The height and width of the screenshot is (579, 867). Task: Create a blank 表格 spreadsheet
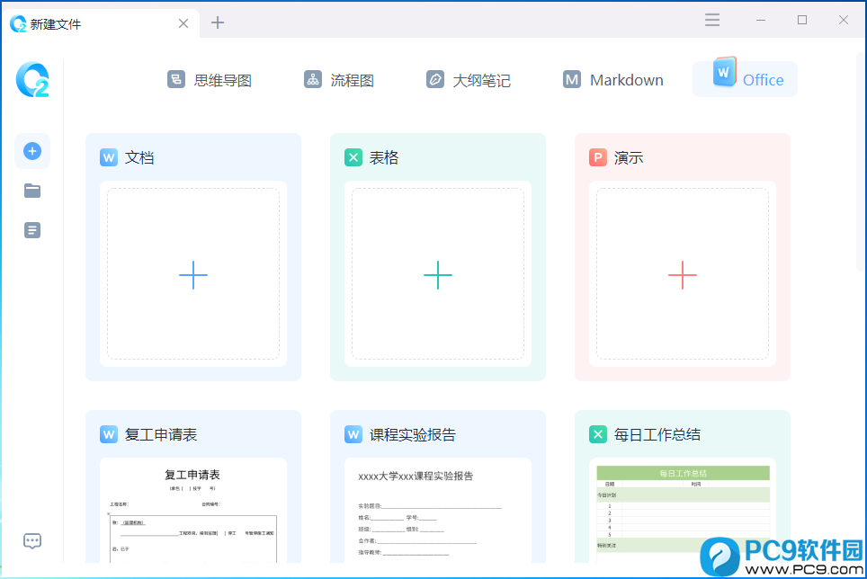(x=438, y=274)
